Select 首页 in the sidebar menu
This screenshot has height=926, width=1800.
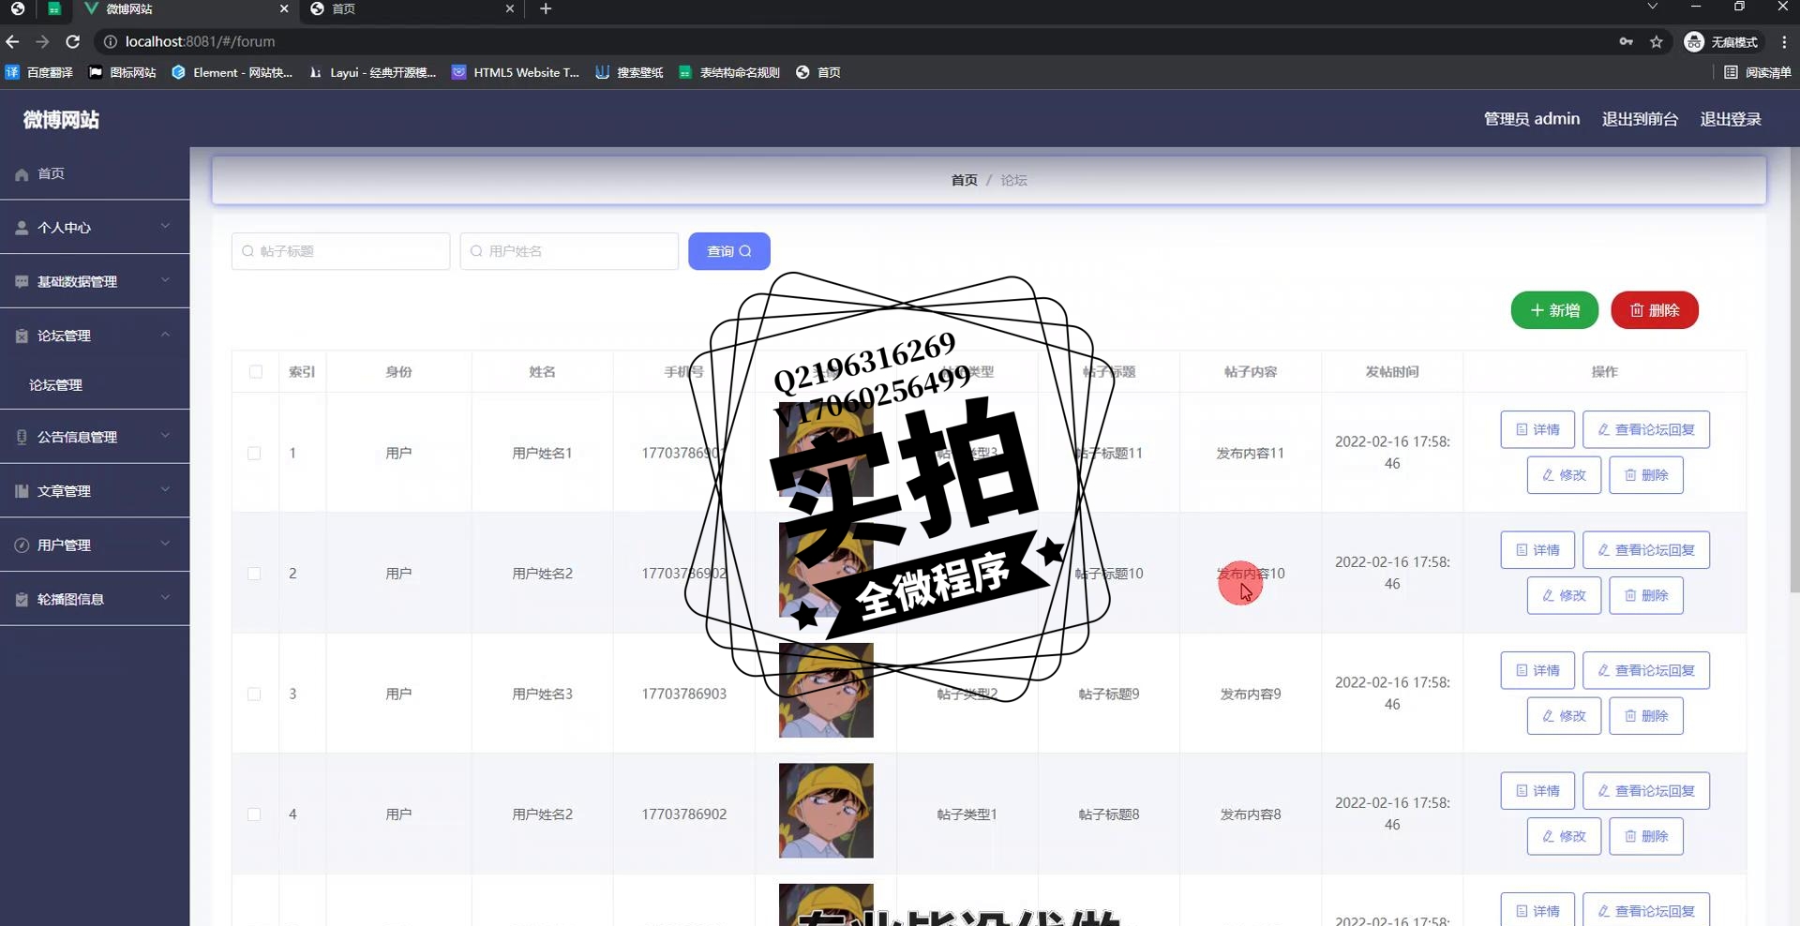(95, 174)
